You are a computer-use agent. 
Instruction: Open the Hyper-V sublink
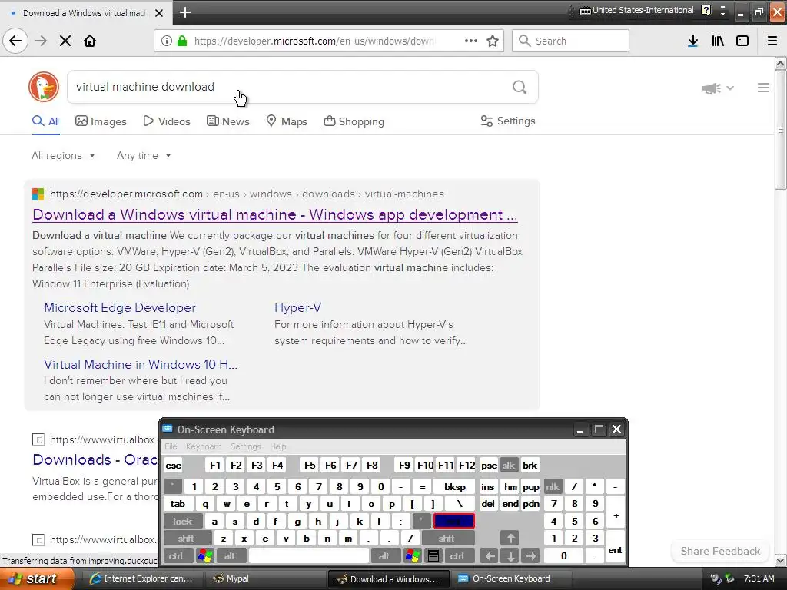point(297,307)
